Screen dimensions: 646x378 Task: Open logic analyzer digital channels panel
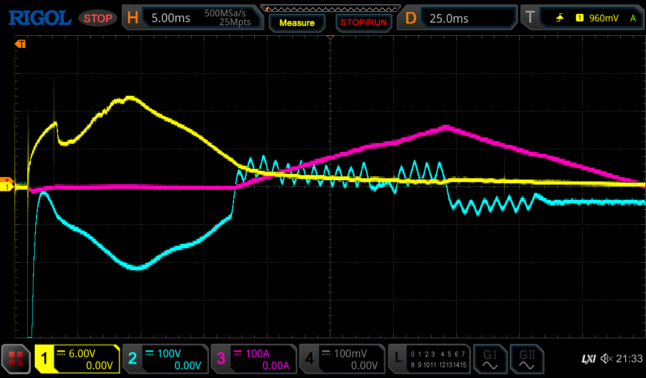tap(430, 359)
